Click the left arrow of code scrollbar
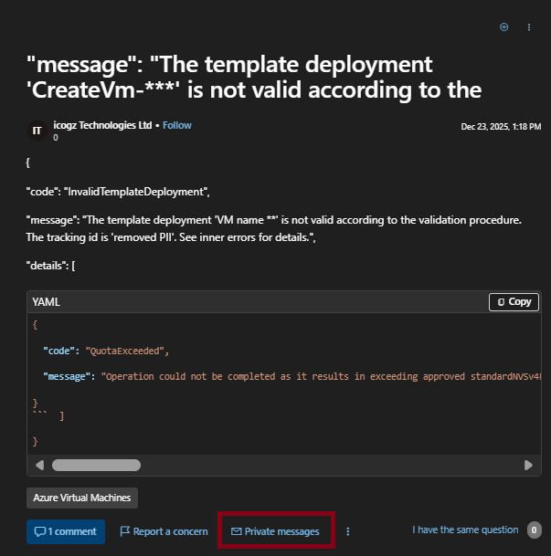 pos(39,465)
